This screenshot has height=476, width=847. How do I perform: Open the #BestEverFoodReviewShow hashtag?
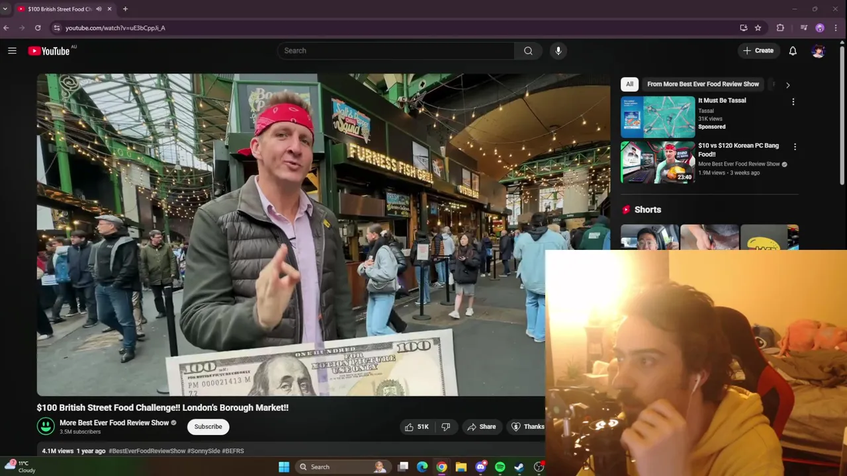[147, 451]
